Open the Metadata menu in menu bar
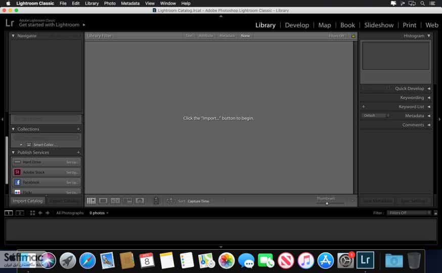 point(130,4)
